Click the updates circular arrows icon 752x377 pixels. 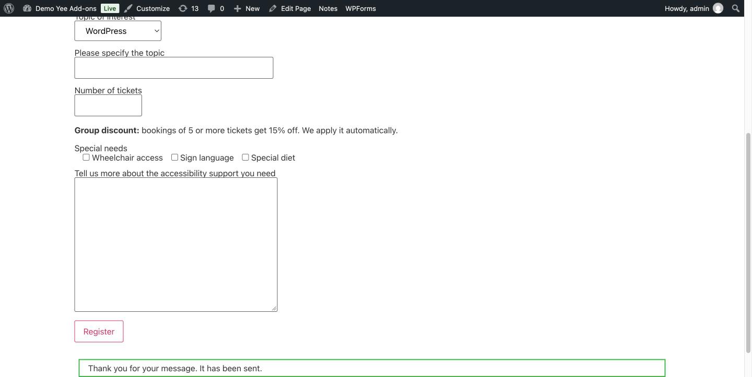pyautogui.click(x=183, y=8)
